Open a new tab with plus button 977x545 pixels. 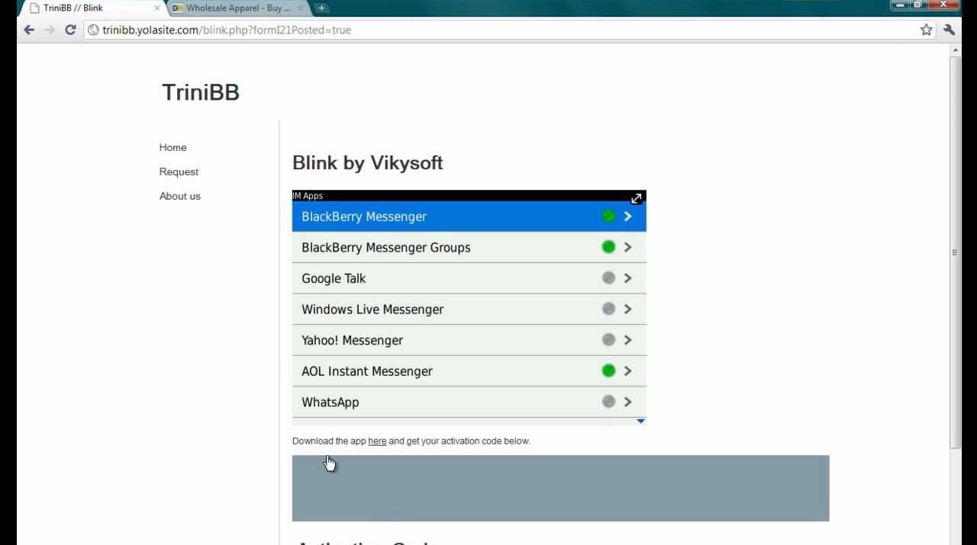coord(321,8)
